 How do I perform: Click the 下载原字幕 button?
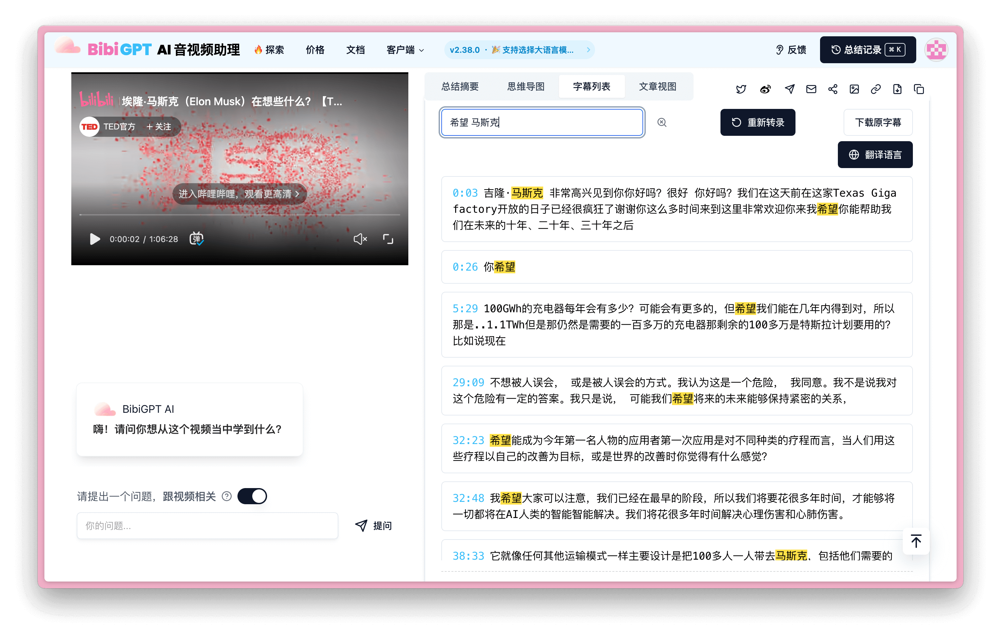point(878,122)
